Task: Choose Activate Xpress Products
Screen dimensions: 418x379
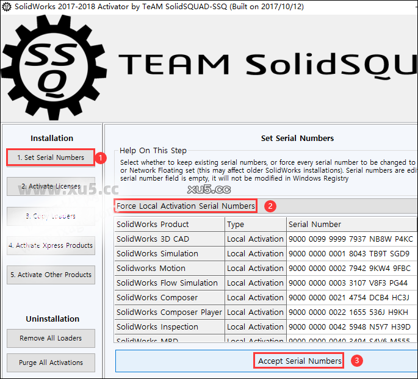Action: [x=51, y=245]
